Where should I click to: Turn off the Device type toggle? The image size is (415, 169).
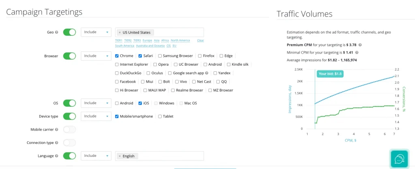pos(69,116)
